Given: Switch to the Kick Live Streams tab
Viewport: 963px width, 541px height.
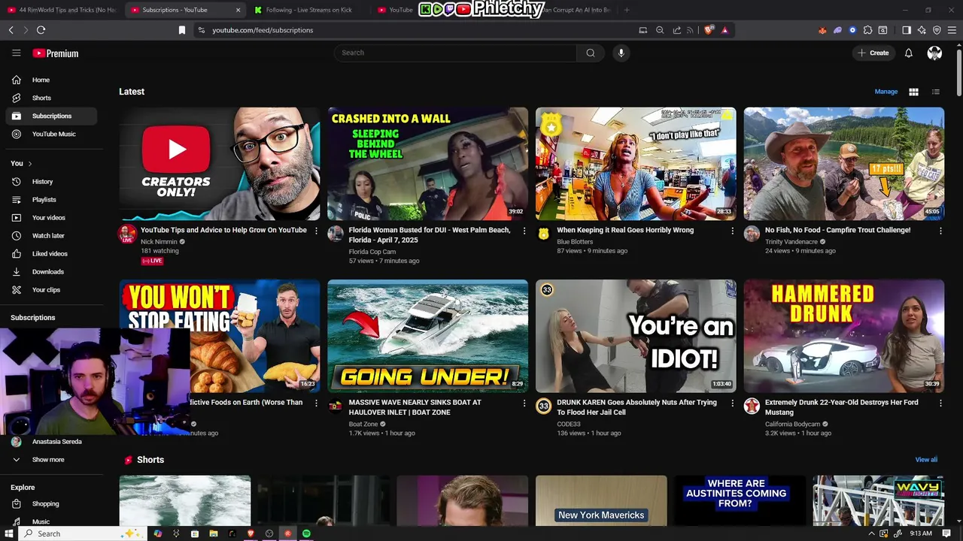Looking at the screenshot, I should [308, 10].
